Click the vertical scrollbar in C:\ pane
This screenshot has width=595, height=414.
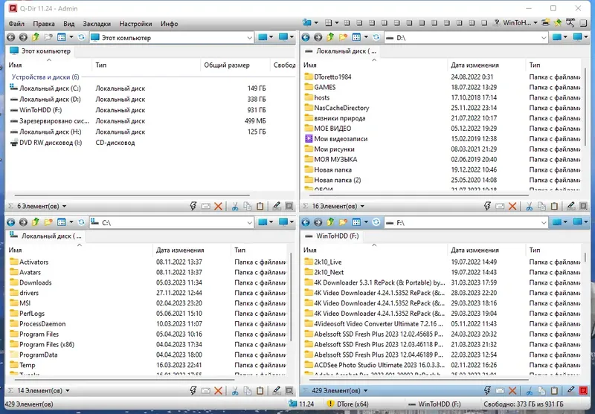(292, 297)
